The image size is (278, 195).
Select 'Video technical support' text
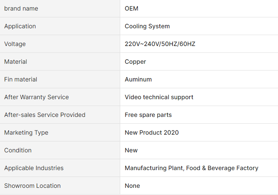coord(159,97)
